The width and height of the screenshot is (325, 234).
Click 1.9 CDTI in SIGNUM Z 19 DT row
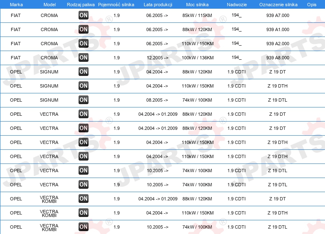tap(236, 72)
